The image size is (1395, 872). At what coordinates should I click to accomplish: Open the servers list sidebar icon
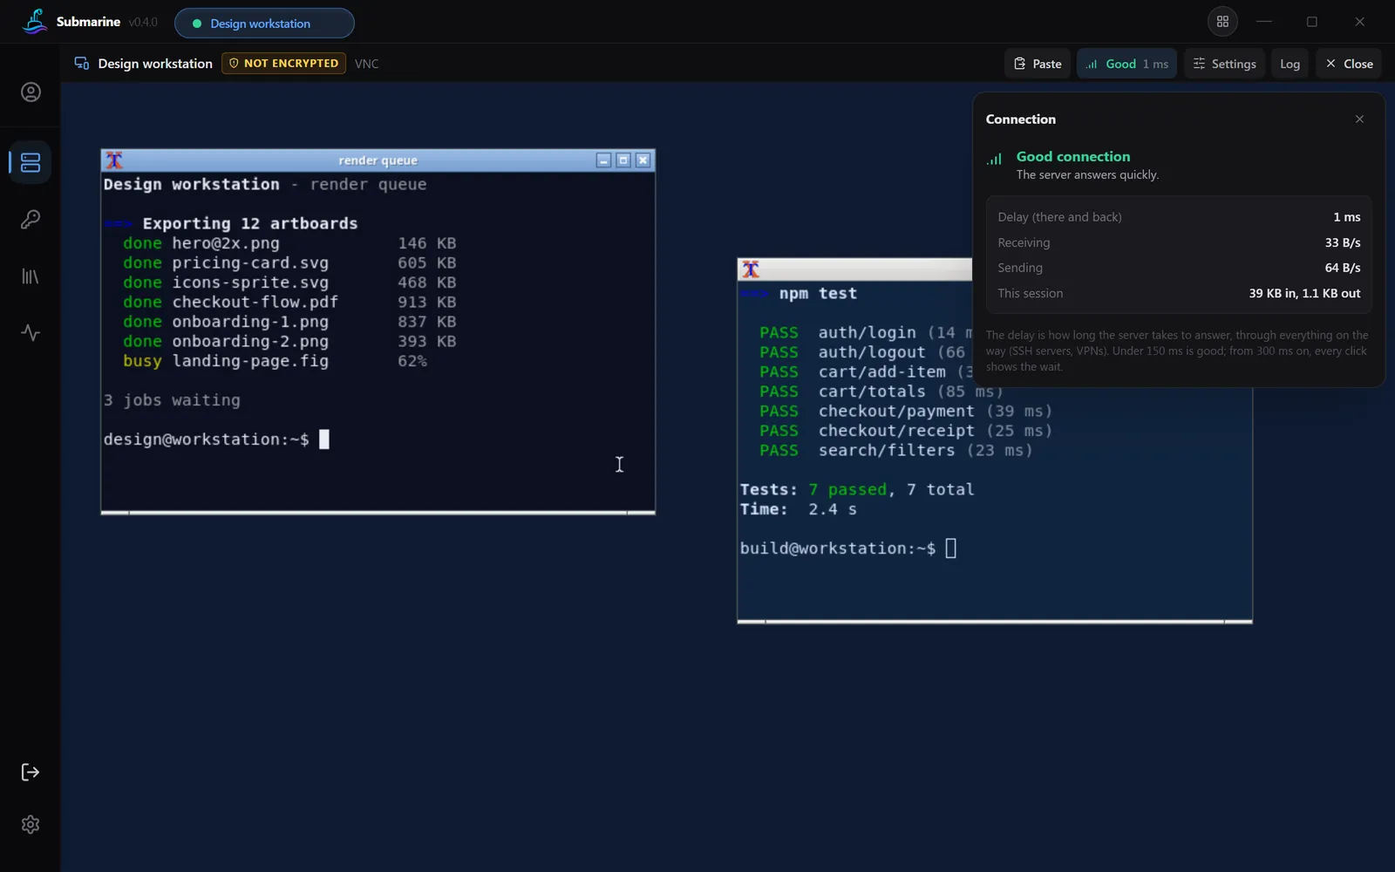click(x=31, y=162)
